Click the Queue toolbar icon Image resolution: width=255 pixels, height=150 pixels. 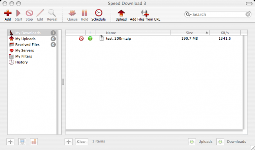click(73, 13)
